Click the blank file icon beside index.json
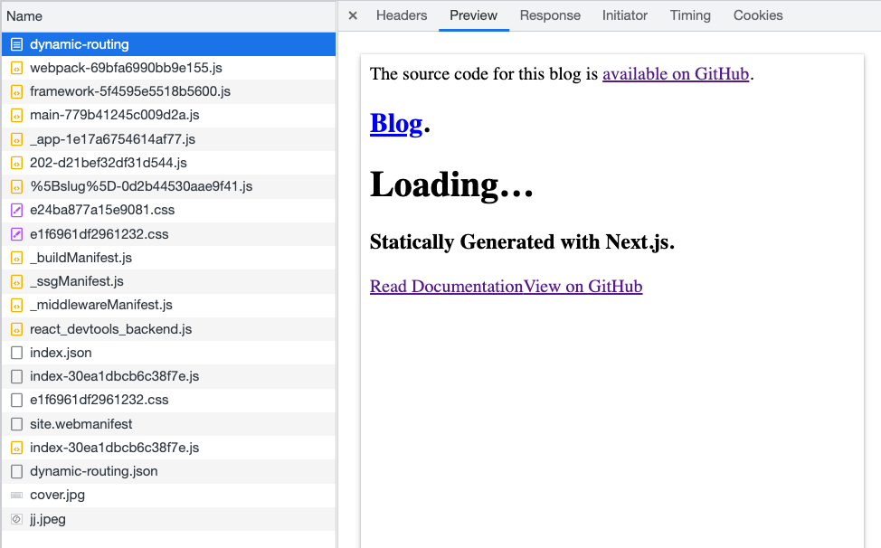Screen dimensions: 881x548 click(16, 353)
